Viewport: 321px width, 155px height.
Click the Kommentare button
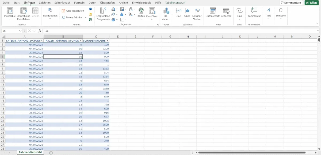coord(291,3)
